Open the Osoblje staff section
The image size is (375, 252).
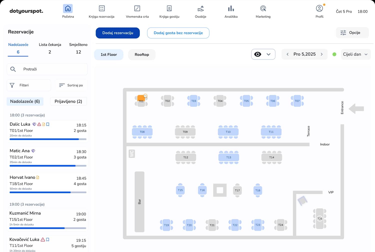pos(200,11)
